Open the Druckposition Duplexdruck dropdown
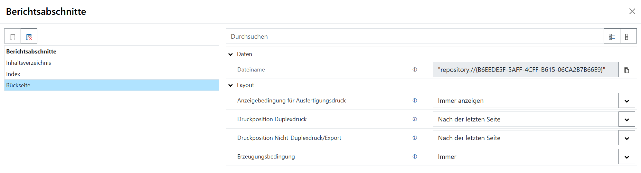This screenshot has height=173, width=641. click(627, 120)
